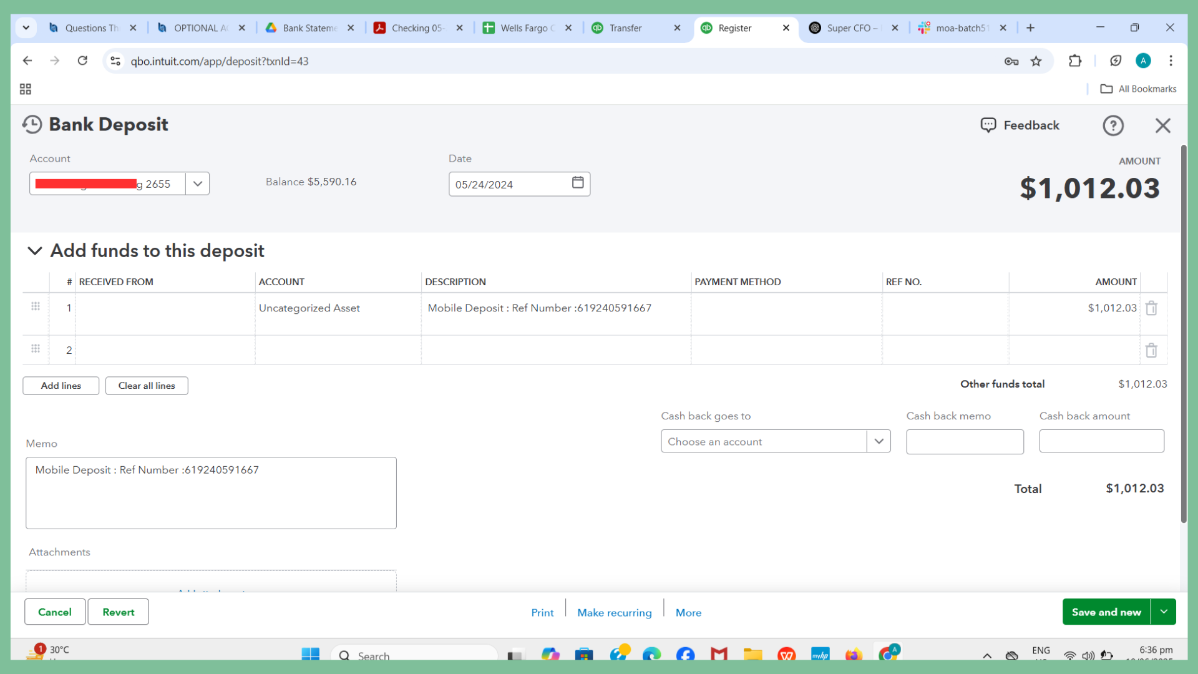The height and width of the screenshot is (674, 1198).
Task: Collapse Add funds to this deposit section
Action: (x=35, y=251)
